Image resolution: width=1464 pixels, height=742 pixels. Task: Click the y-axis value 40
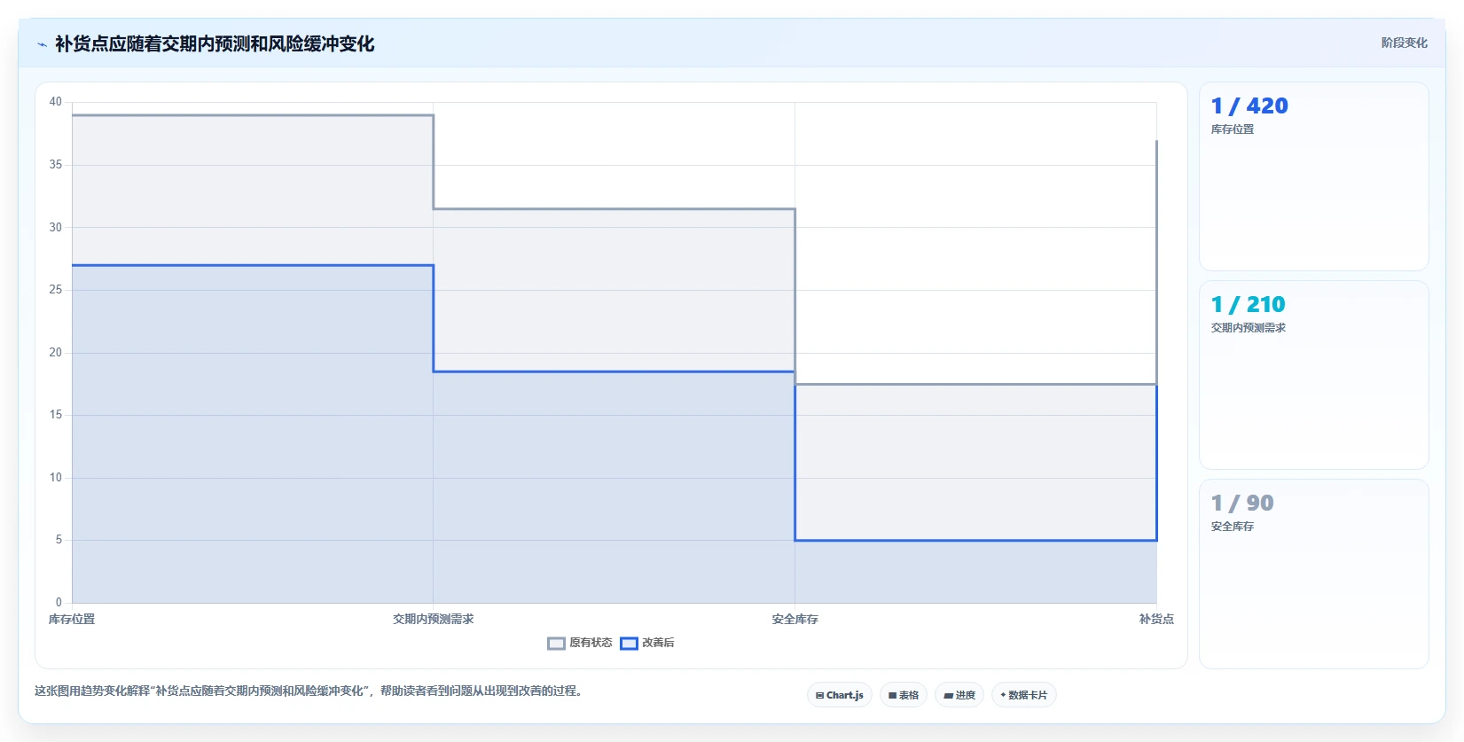click(56, 102)
